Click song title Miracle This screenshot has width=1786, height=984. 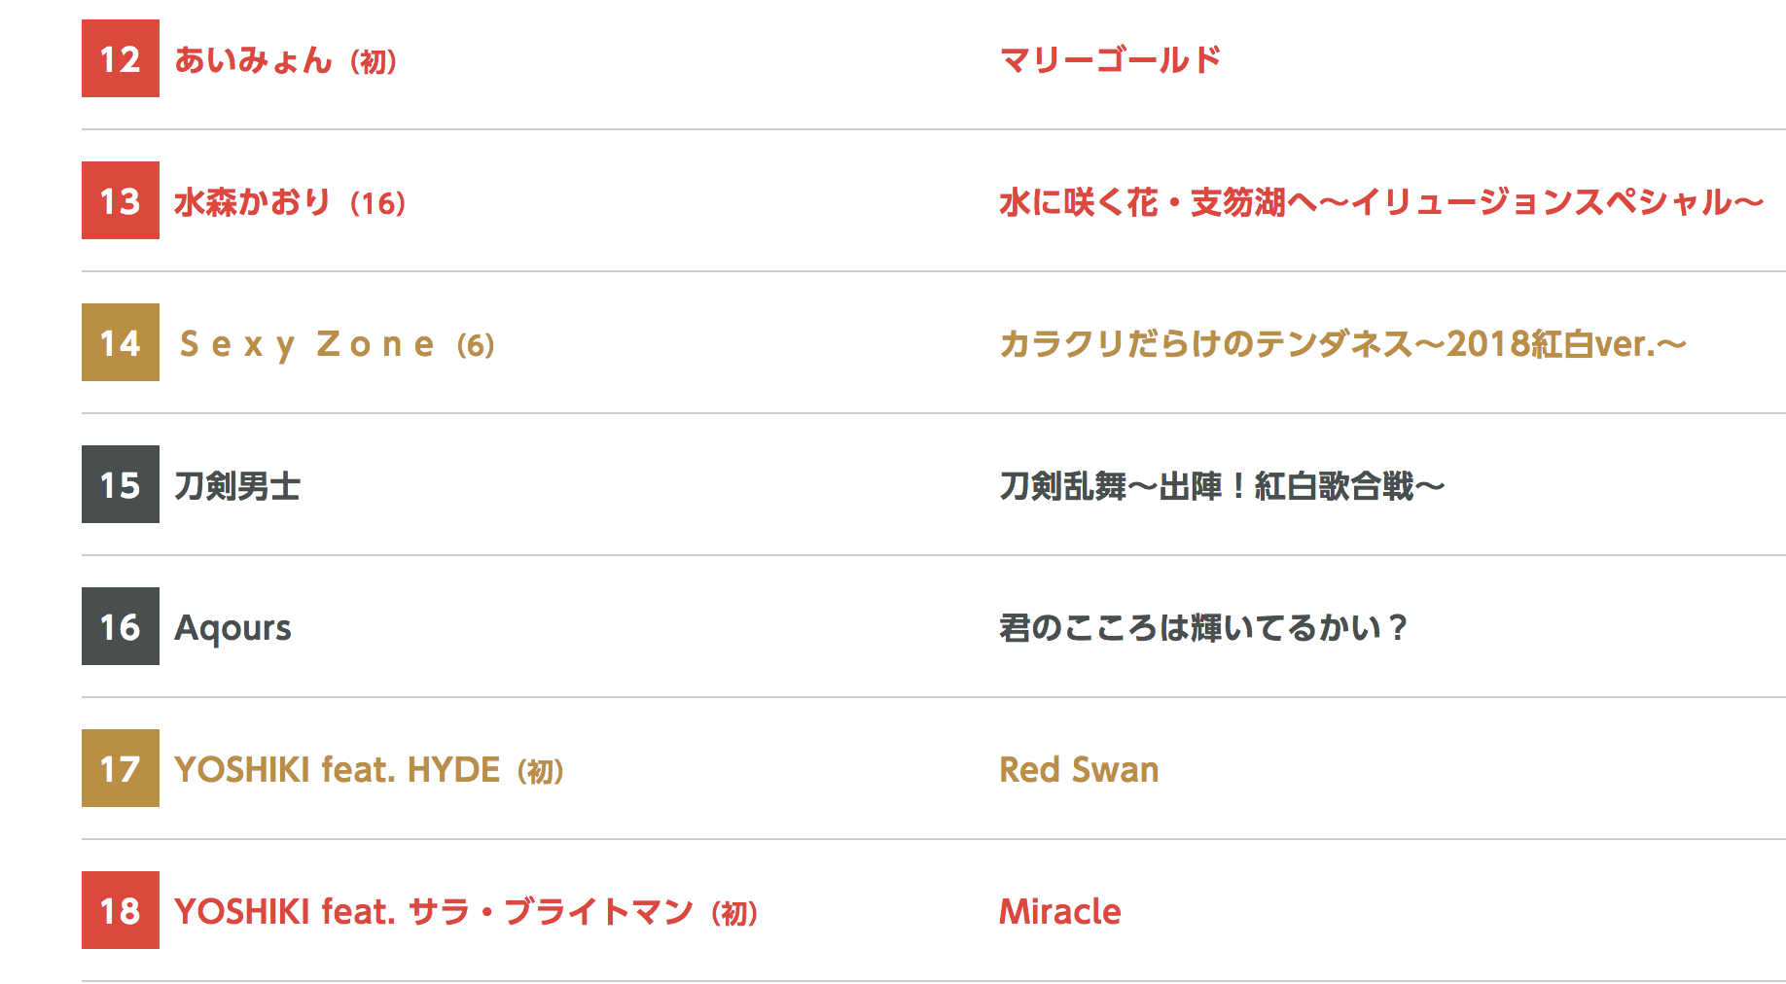point(1060,912)
